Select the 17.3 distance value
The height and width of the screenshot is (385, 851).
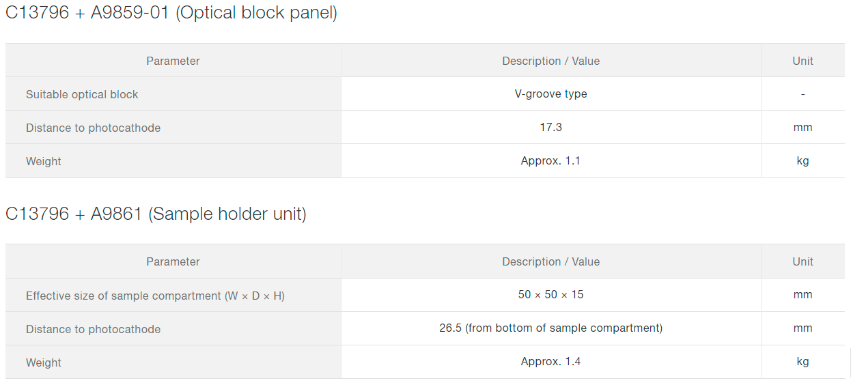coord(550,128)
